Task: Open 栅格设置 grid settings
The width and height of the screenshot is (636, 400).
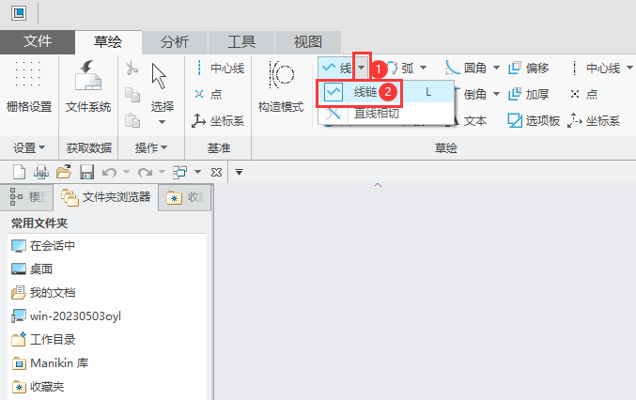Action: [29, 85]
